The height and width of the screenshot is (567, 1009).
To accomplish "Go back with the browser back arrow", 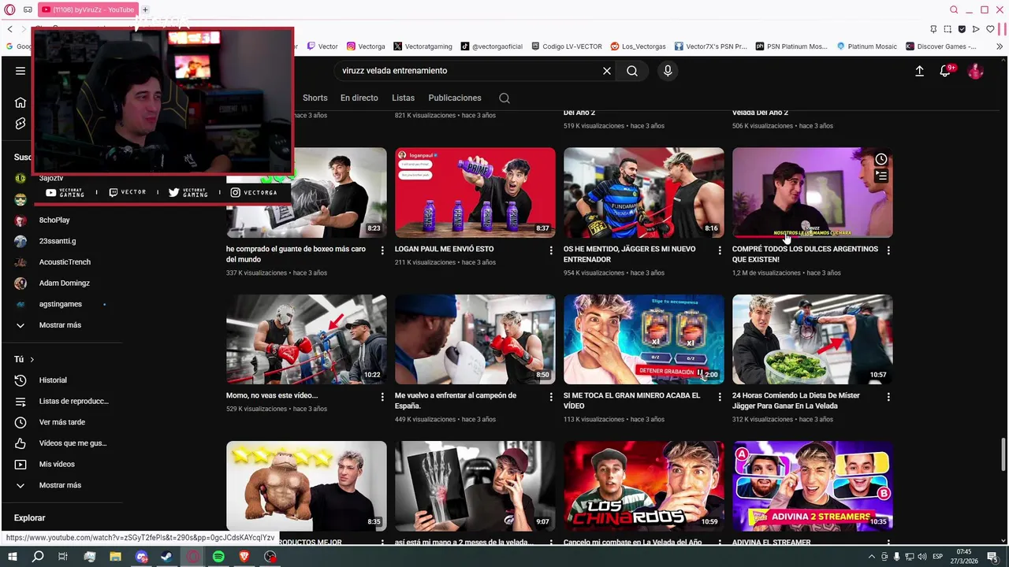I will point(9,29).
